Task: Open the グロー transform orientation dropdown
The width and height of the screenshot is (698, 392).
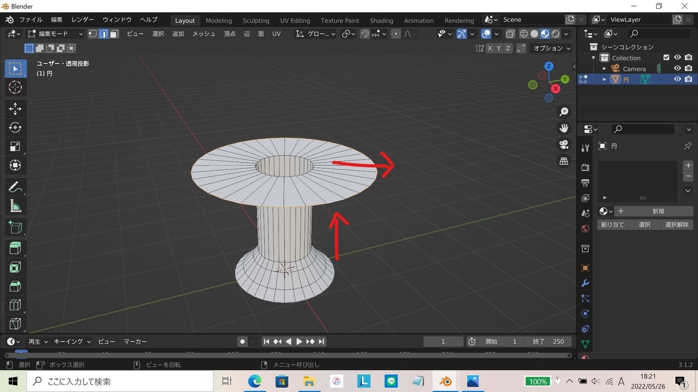Action: [x=316, y=34]
